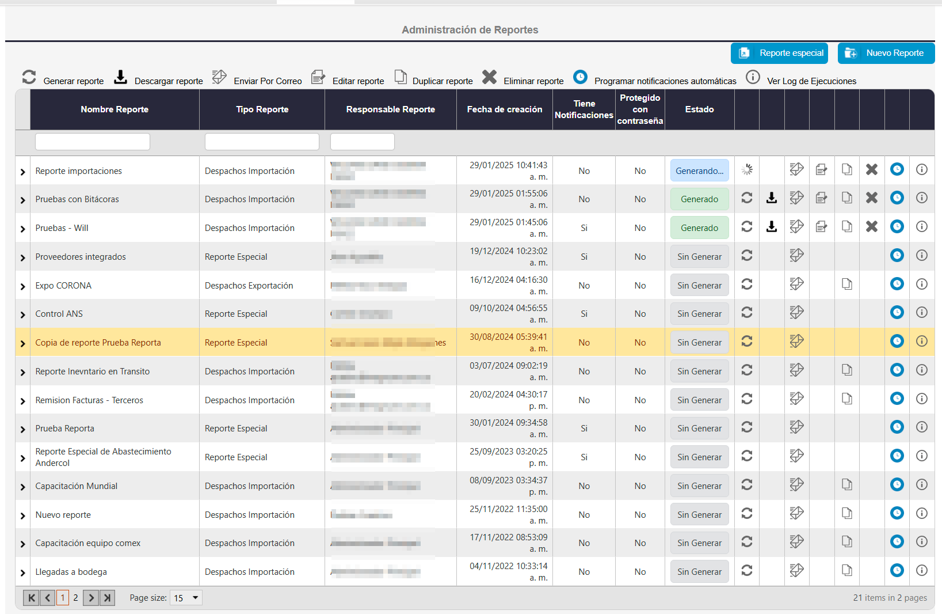Expand the Copia de reporte Prueba Reporta row
Image resolution: width=942 pixels, height=614 pixels.
coord(23,343)
